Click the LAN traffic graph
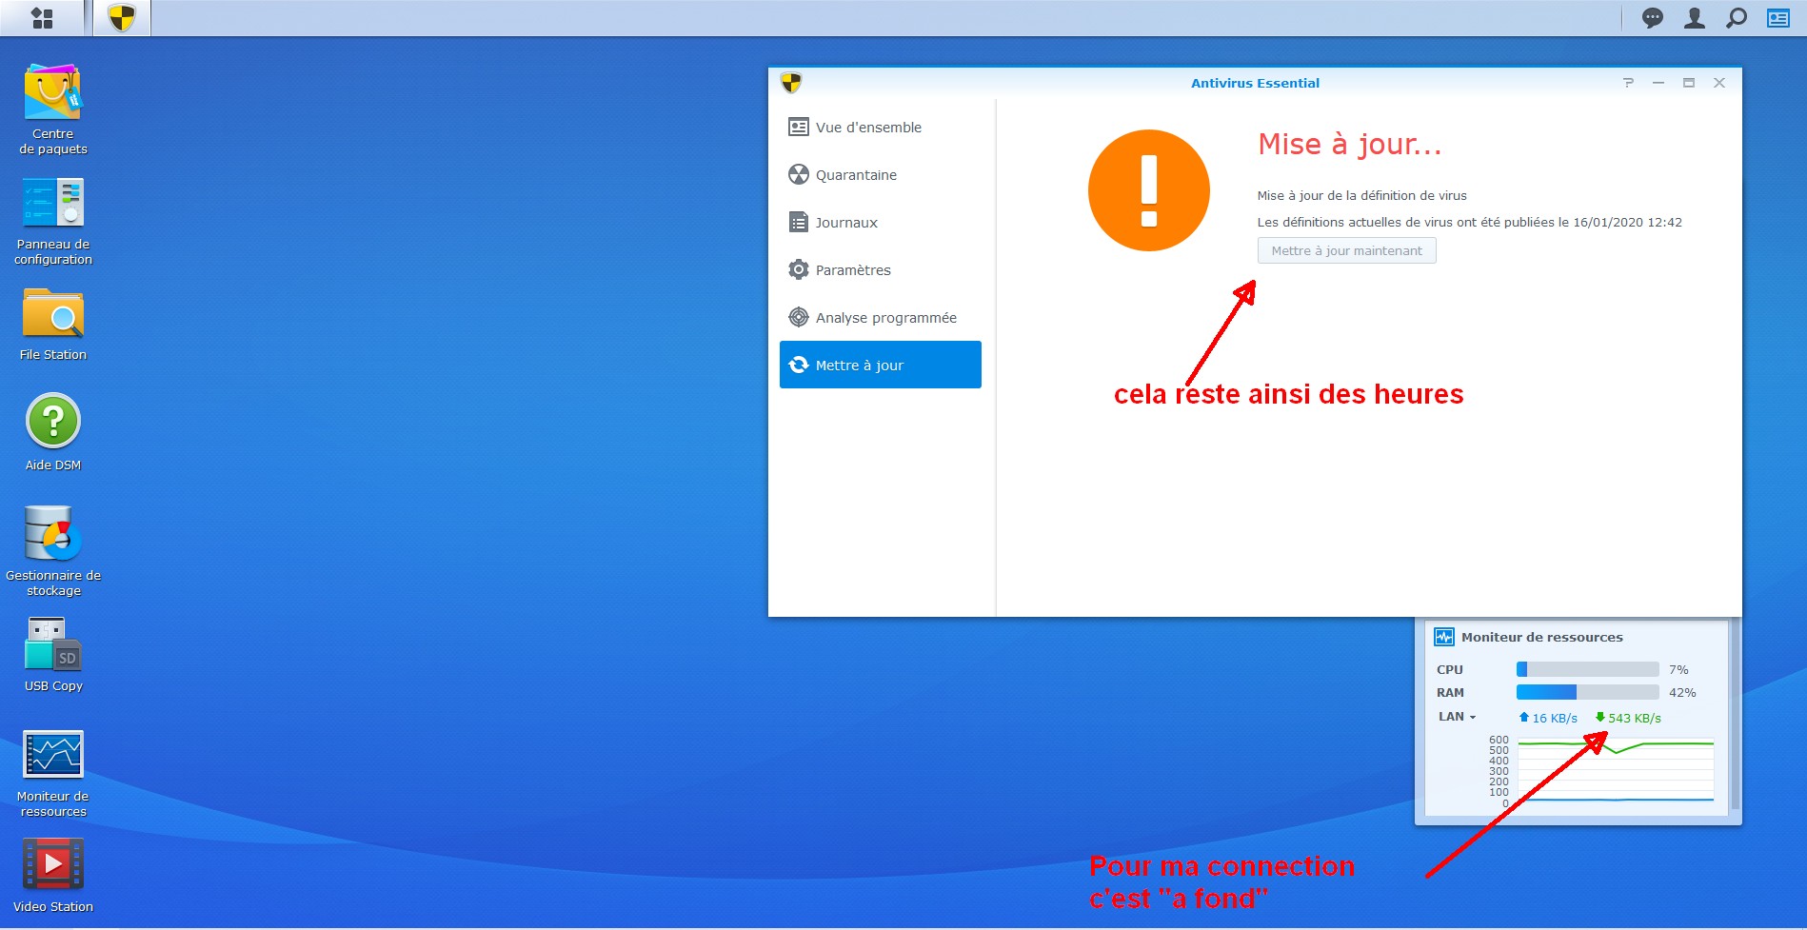 coord(1616,770)
